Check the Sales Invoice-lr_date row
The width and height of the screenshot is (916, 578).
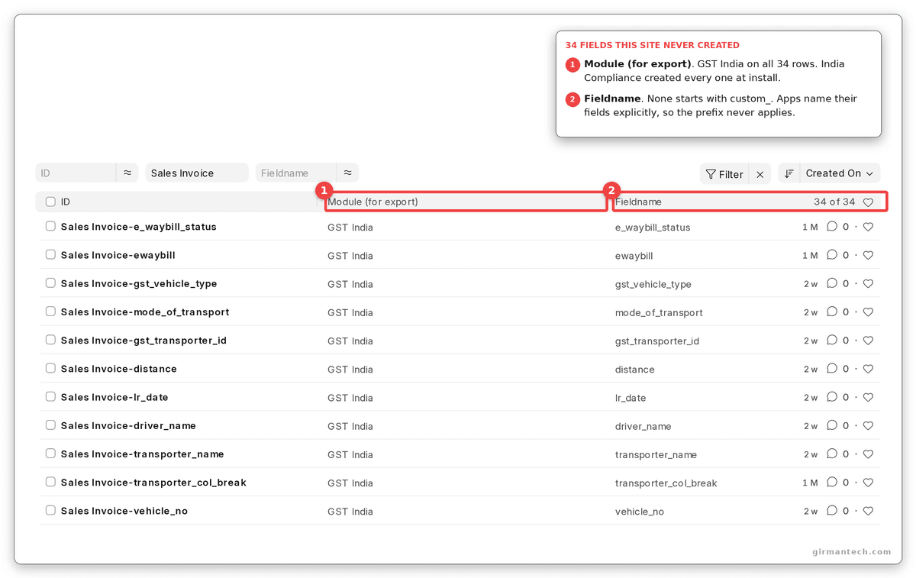[x=50, y=396]
